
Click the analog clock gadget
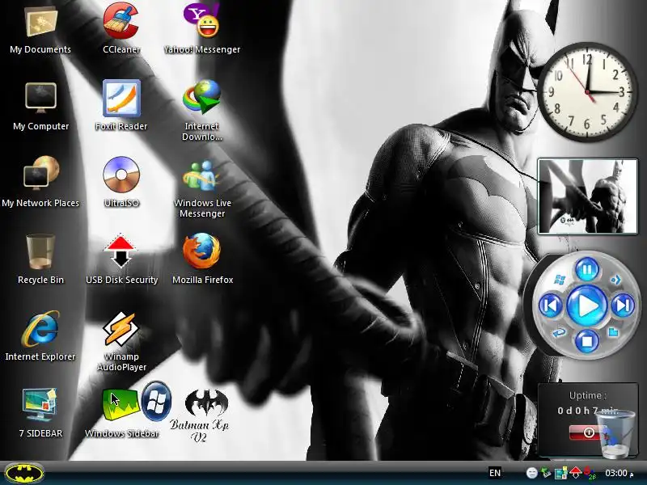click(x=587, y=92)
